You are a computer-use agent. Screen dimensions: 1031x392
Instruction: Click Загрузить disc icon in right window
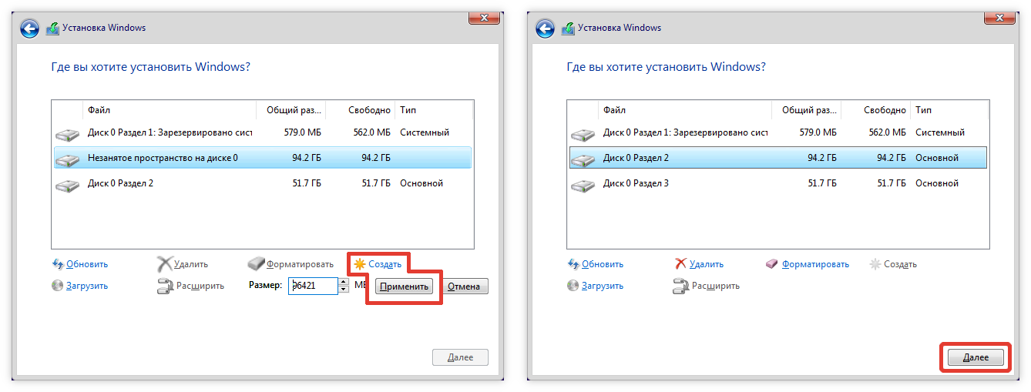573,285
